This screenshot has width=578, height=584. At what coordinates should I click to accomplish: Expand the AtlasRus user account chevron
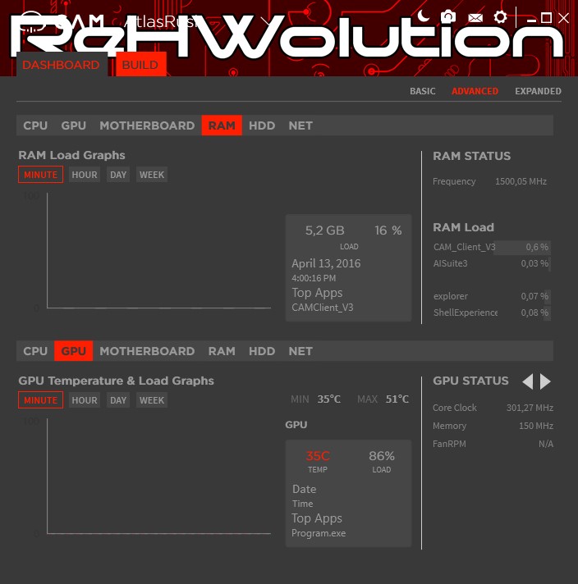pyautogui.click(x=264, y=21)
